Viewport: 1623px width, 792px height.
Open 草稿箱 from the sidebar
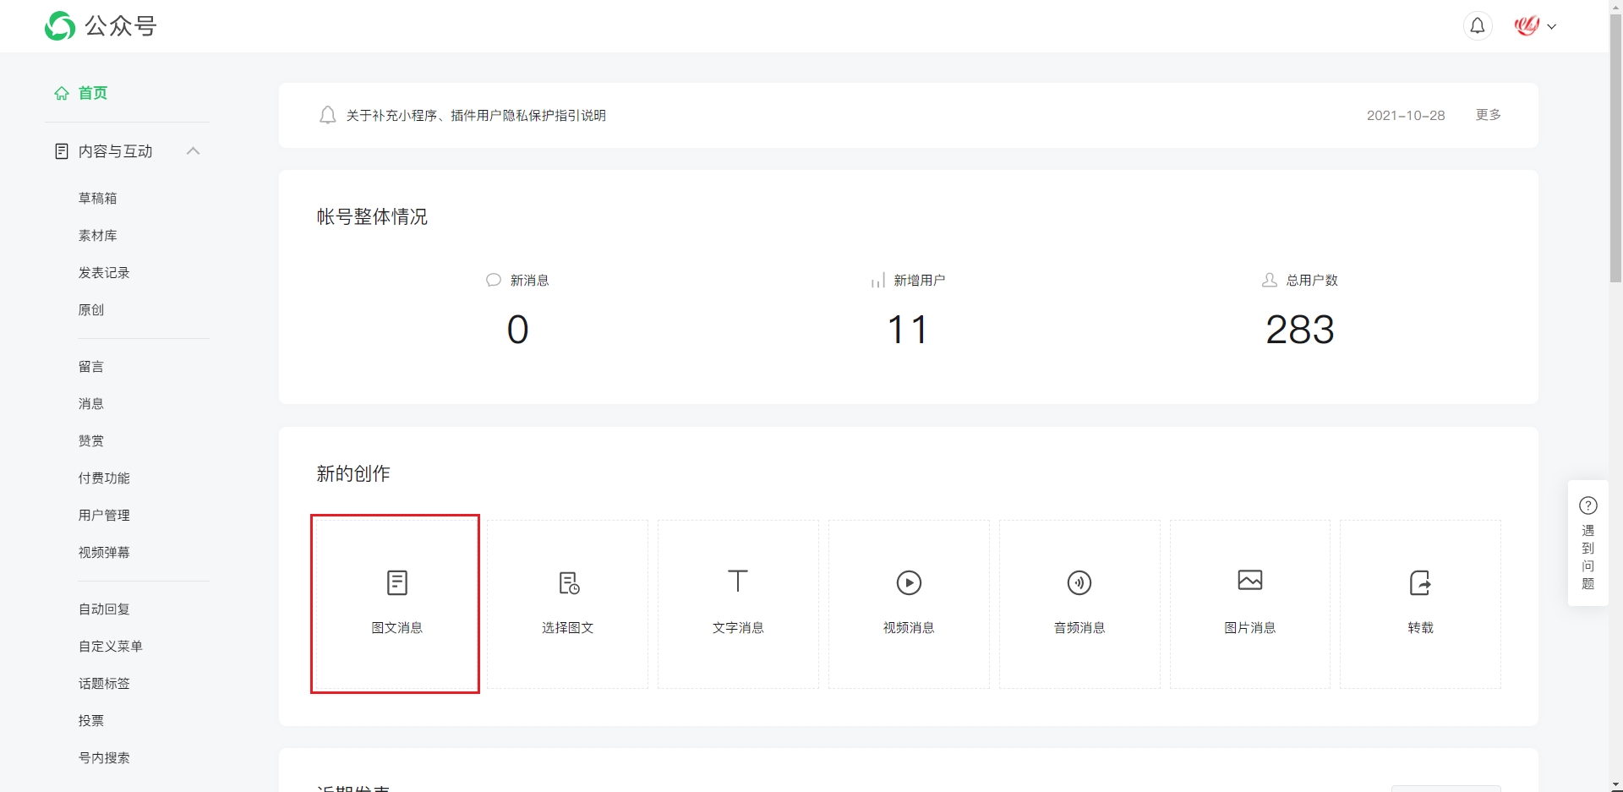pyautogui.click(x=98, y=199)
